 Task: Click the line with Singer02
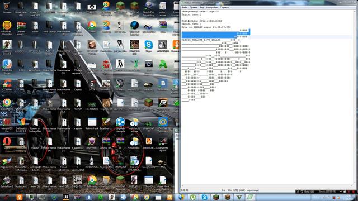pos(202,21)
